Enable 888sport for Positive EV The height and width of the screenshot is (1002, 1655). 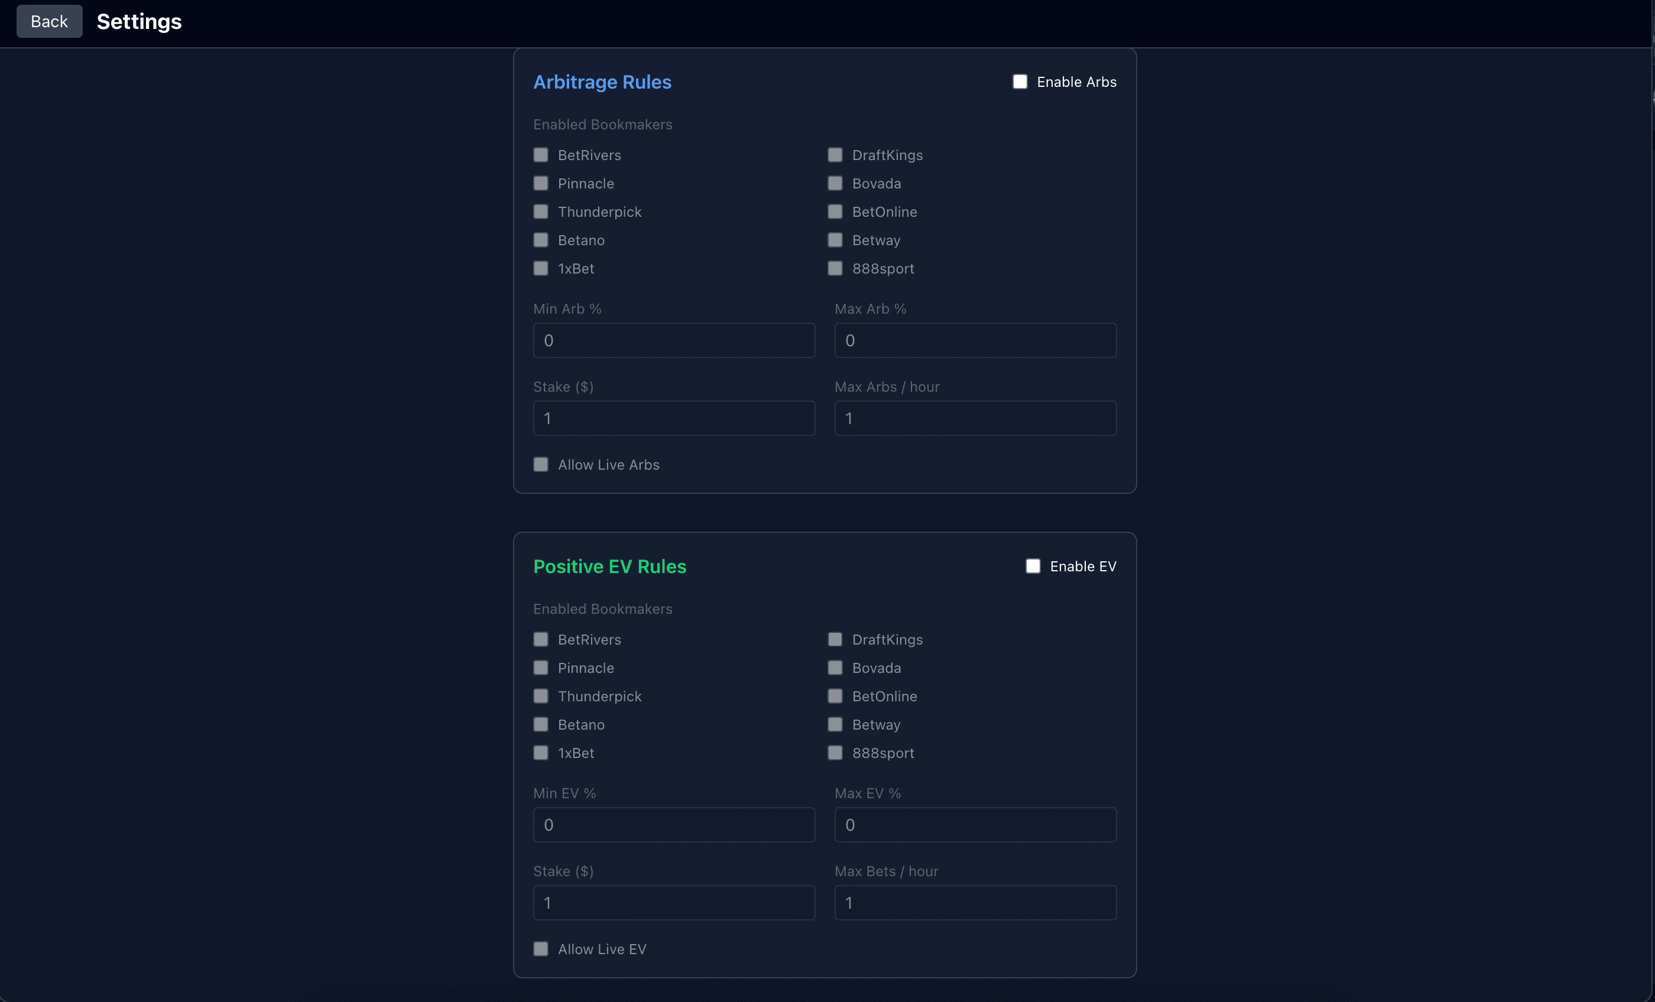[835, 753]
